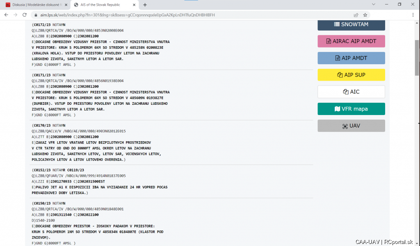Go back with the browser back arrow
The height and width of the screenshot is (246, 420).
coord(6,15)
